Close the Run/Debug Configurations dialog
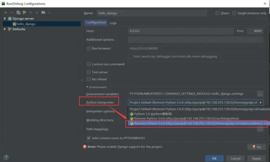Viewport: 270px width, 162px height. coord(265,4)
